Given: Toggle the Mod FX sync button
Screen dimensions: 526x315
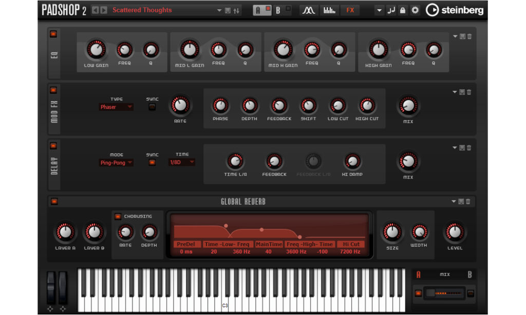Looking at the screenshot, I should [152, 107].
